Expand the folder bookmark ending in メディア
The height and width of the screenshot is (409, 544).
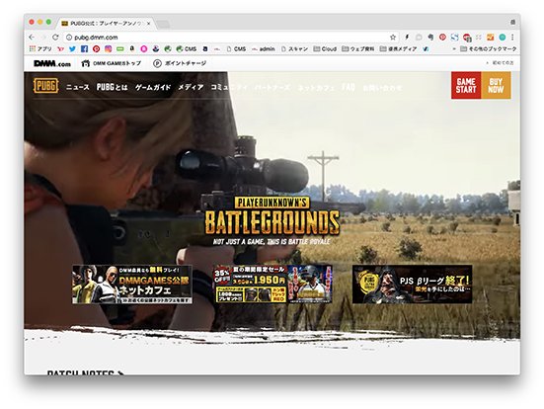coord(398,49)
